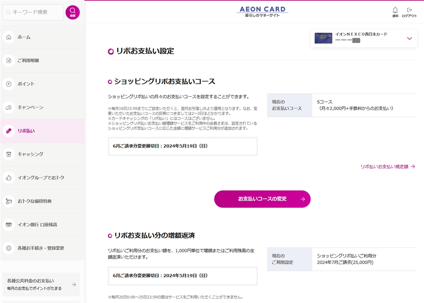Viewport: 424px width, 303px height.
Task: Click the AEON CARD logo
Action: (x=262, y=12)
